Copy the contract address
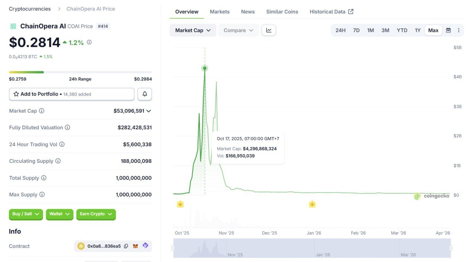 pos(126,246)
